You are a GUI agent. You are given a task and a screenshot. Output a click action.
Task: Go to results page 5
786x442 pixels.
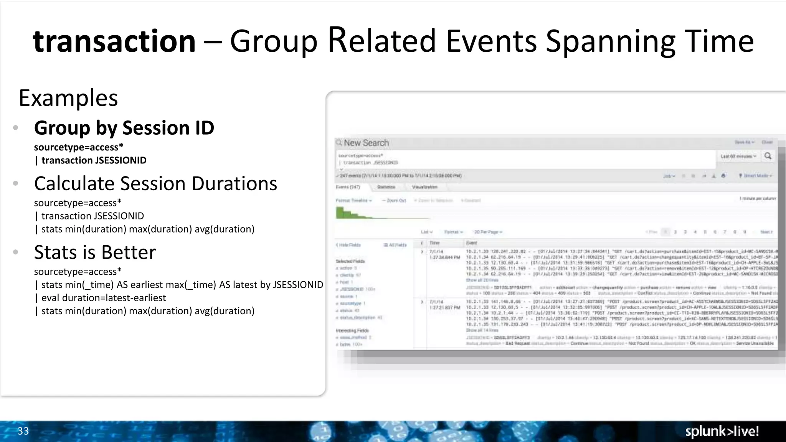[705, 232]
